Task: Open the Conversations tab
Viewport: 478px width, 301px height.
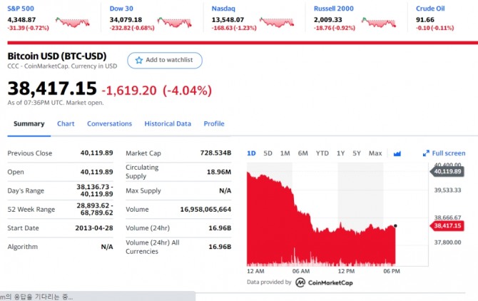Action: 109,123
